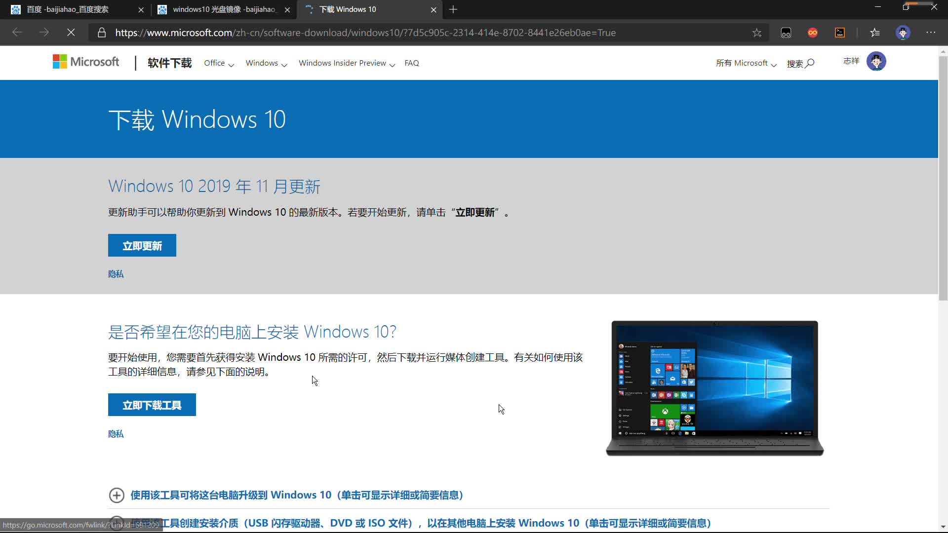Click the Windows 10 laptop image
Viewport: 948px width, 533px height.
pos(714,388)
